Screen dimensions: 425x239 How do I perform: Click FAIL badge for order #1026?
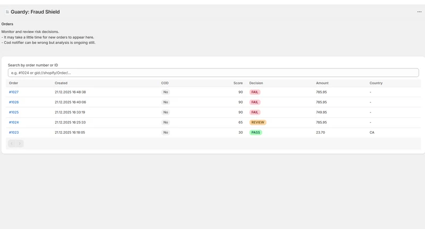point(255,102)
